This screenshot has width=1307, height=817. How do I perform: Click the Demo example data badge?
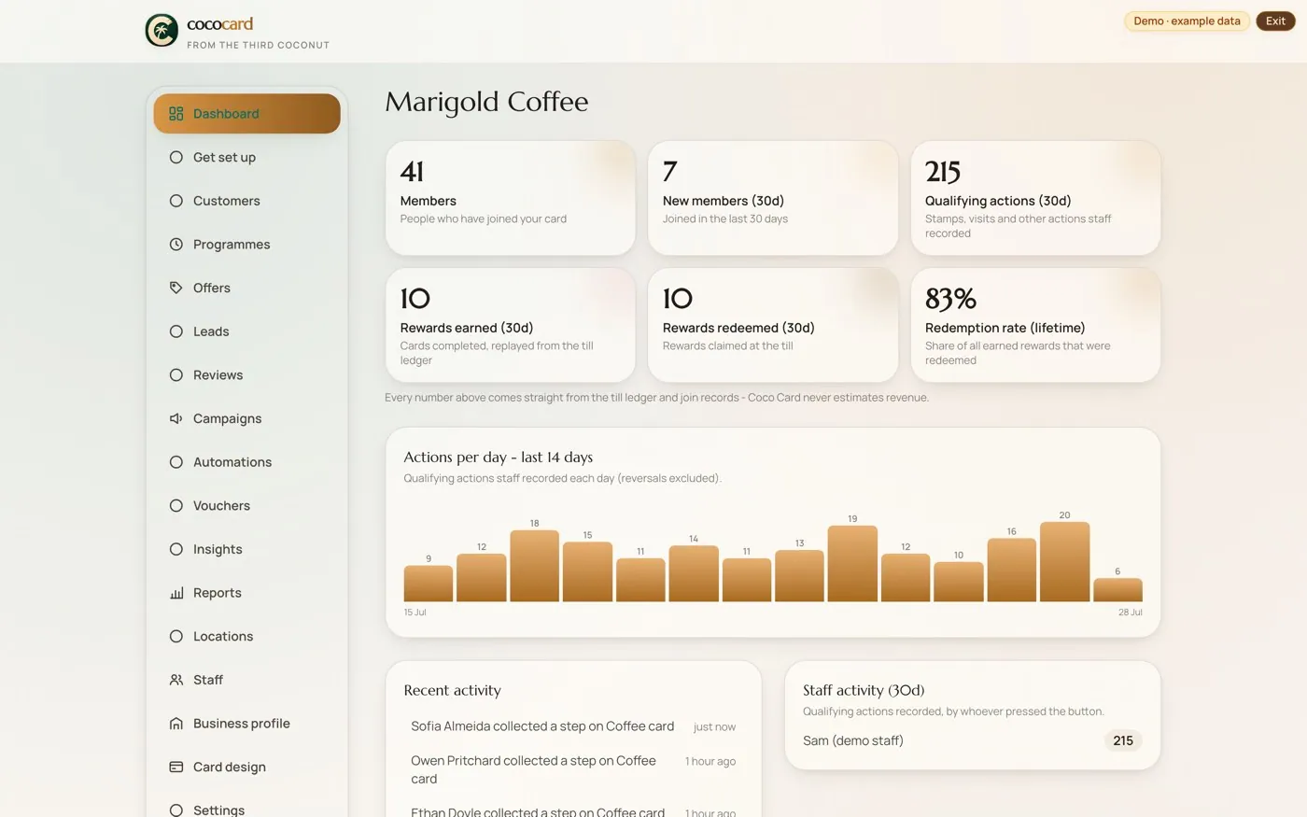coord(1187,21)
